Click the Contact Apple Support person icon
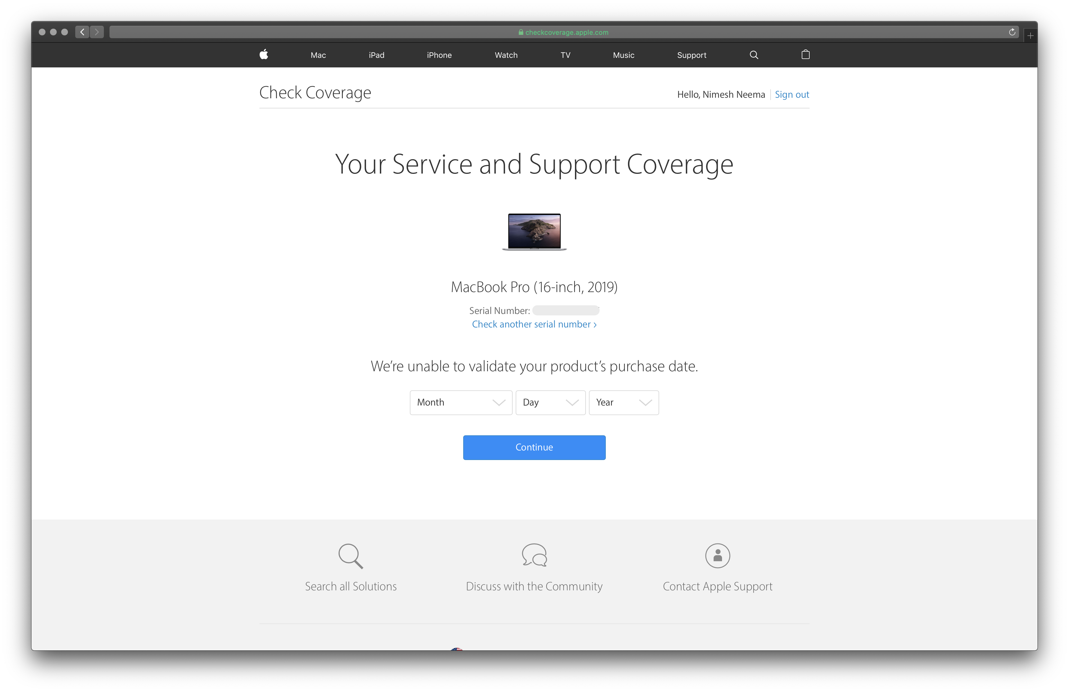 click(718, 556)
